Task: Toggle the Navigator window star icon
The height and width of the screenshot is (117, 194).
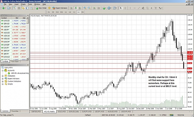Action: tap(23, 8)
